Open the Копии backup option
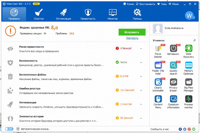Screen dimensions: 200x133 [x=129, y=4]
